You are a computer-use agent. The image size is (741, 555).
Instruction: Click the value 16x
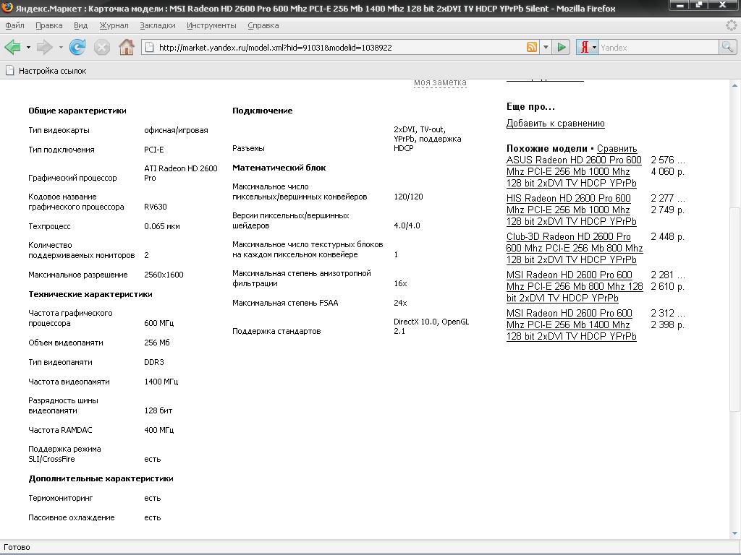[400, 283]
